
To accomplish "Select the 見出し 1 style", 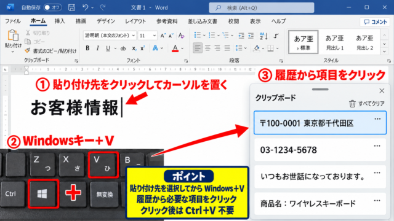I will click(x=334, y=42).
